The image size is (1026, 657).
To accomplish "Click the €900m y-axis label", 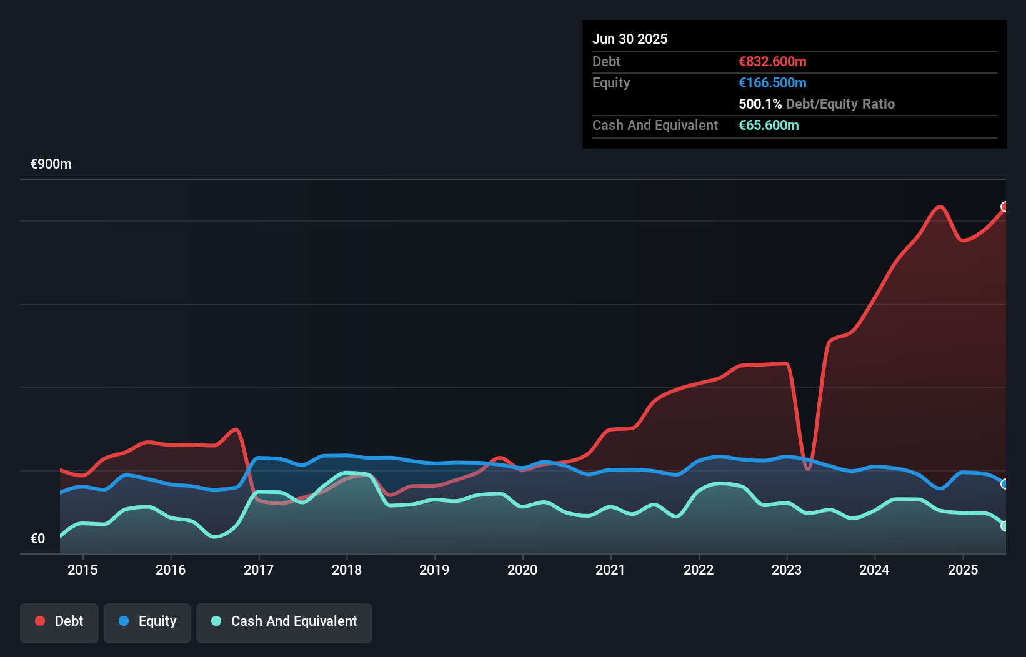I will (x=51, y=164).
